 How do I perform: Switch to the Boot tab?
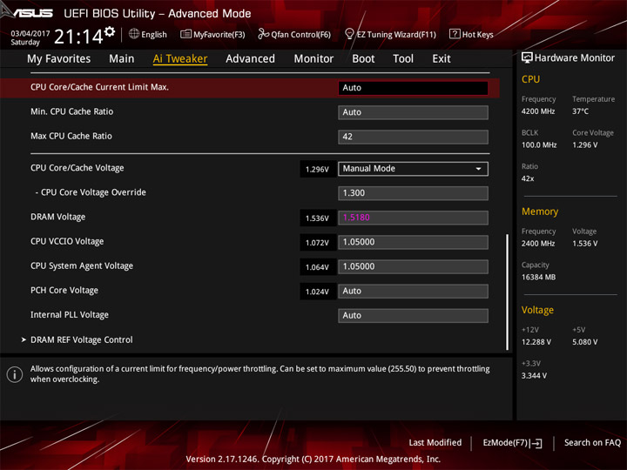(x=363, y=59)
